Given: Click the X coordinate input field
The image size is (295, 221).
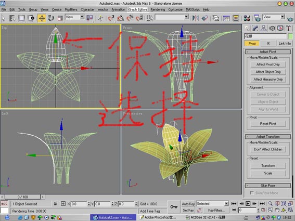Looking at the screenshot, I should point(79,204).
